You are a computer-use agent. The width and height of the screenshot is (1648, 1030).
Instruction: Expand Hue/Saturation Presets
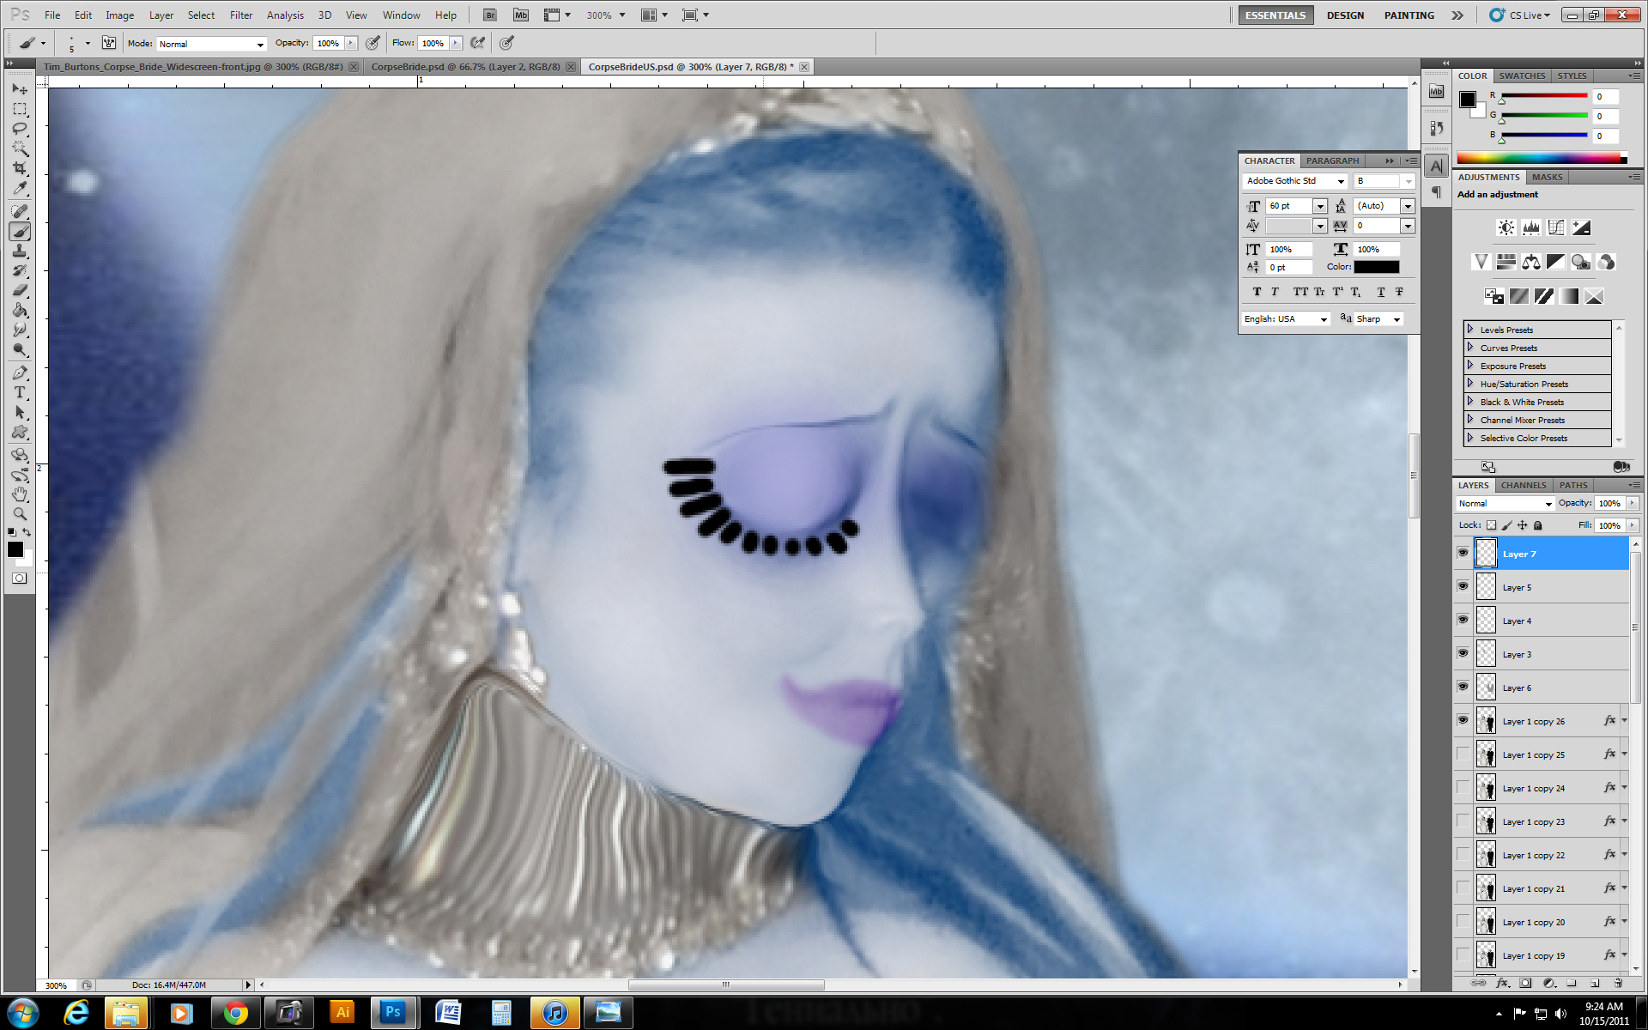1469,384
